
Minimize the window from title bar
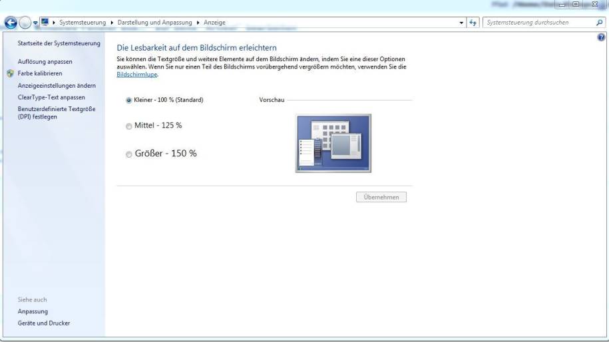[x=562, y=4]
